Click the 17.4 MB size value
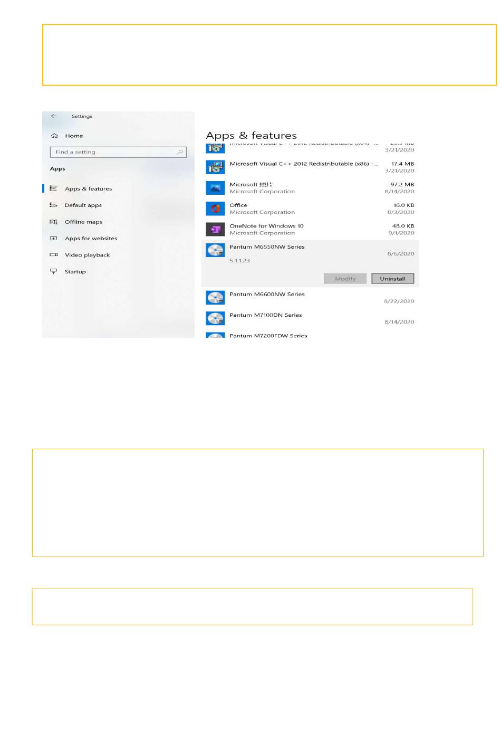Viewport: 501px width, 749px height. pyautogui.click(x=402, y=164)
